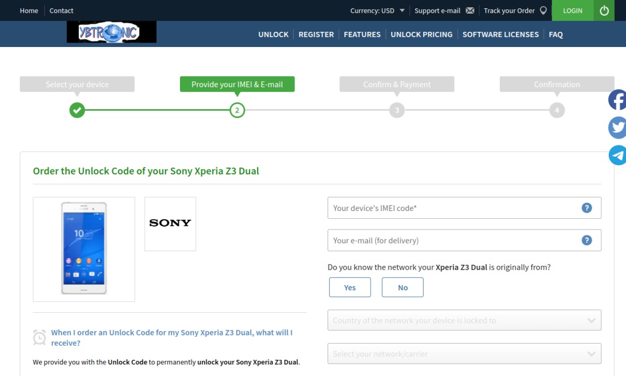Image resolution: width=626 pixels, height=376 pixels.
Task: Open the Facebook share icon
Action: click(617, 100)
